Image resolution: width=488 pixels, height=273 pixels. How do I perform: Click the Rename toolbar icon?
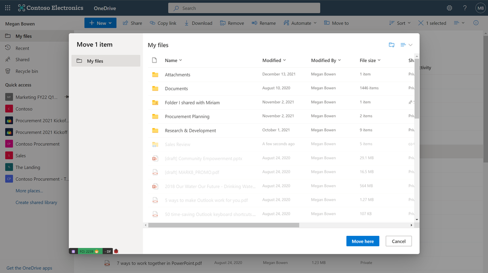pyautogui.click(x=255, y=23)
